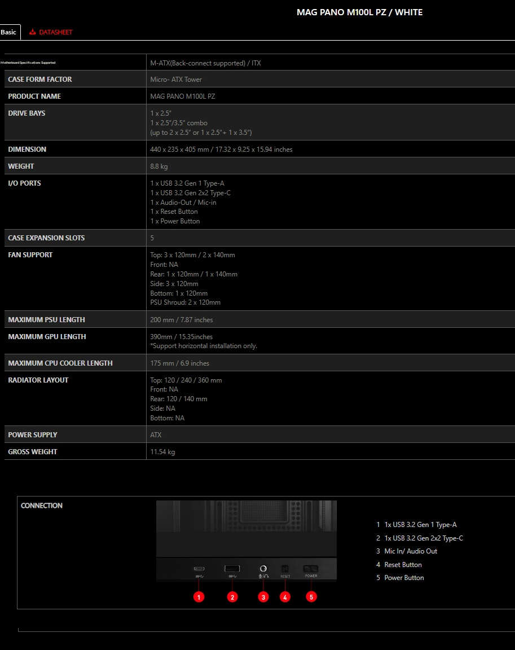Click the POWER button on the case image
The image size is (515, 650).
(x=311, y=569)
